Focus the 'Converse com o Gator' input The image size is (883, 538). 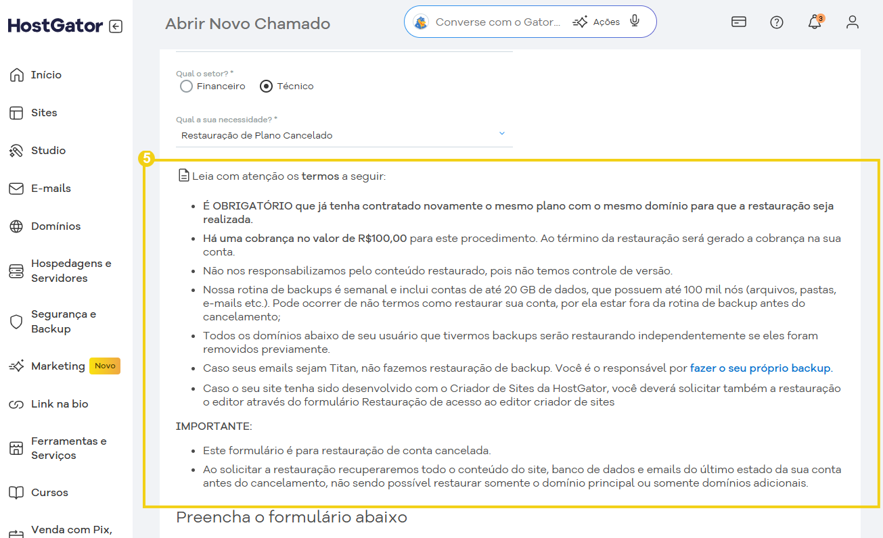coord(498,22)
